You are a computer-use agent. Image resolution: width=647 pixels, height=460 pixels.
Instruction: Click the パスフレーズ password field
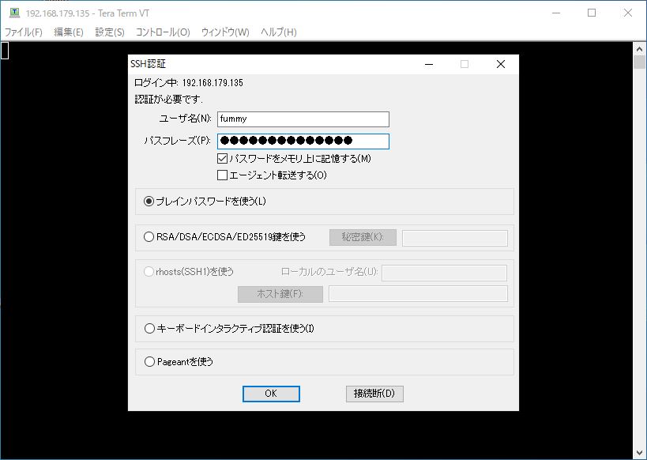tap(303, 141)
